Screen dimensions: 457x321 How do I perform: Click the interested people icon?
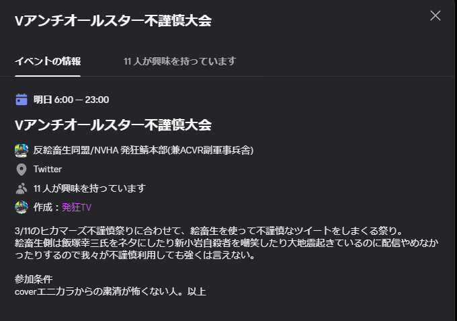pos(22,188)
